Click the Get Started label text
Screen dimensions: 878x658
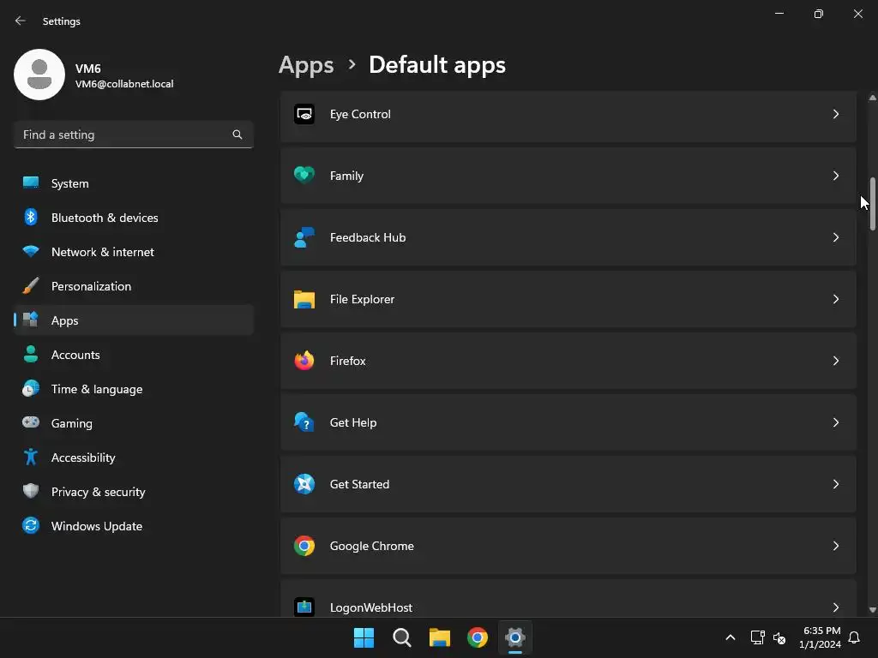tap(359, 485)
